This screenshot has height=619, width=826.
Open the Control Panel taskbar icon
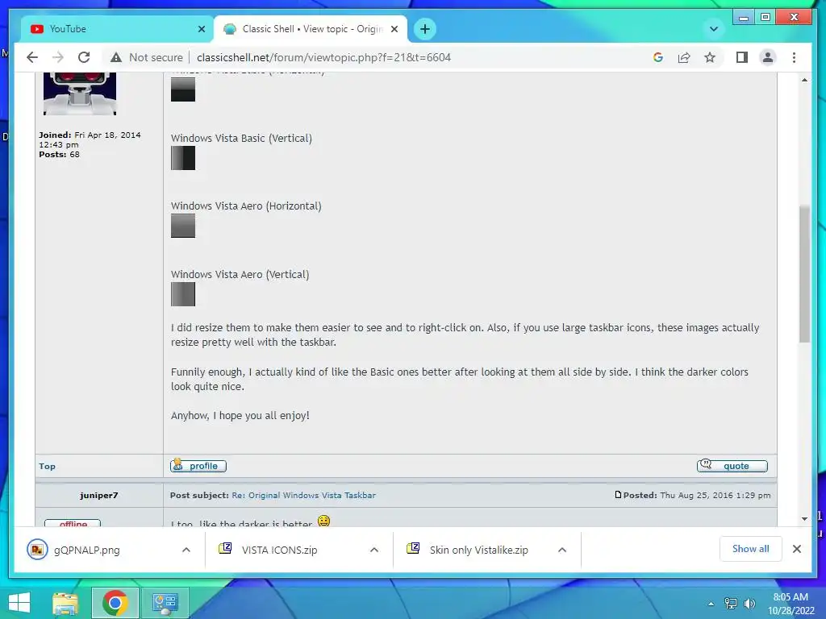click(x=165, y=603)
